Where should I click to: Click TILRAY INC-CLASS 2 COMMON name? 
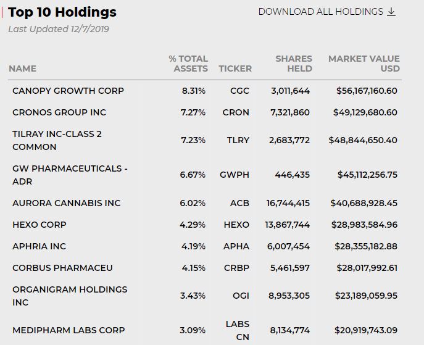pyautogui.click(x=57, y=140)
